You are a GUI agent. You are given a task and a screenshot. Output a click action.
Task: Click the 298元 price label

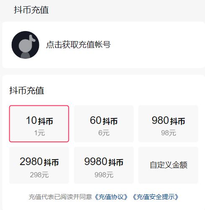coord(39,175)
